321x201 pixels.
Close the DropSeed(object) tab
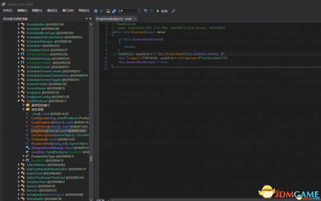(x=135, y=19)
